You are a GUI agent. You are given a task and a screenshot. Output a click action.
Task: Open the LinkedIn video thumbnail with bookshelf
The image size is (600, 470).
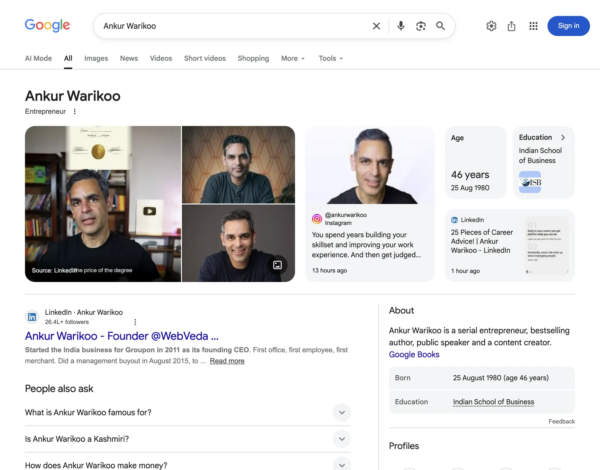click(x=103, y=204)
